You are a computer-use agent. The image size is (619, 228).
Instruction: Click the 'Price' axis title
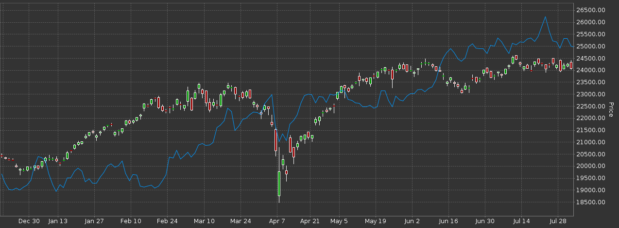coord(611,109)
